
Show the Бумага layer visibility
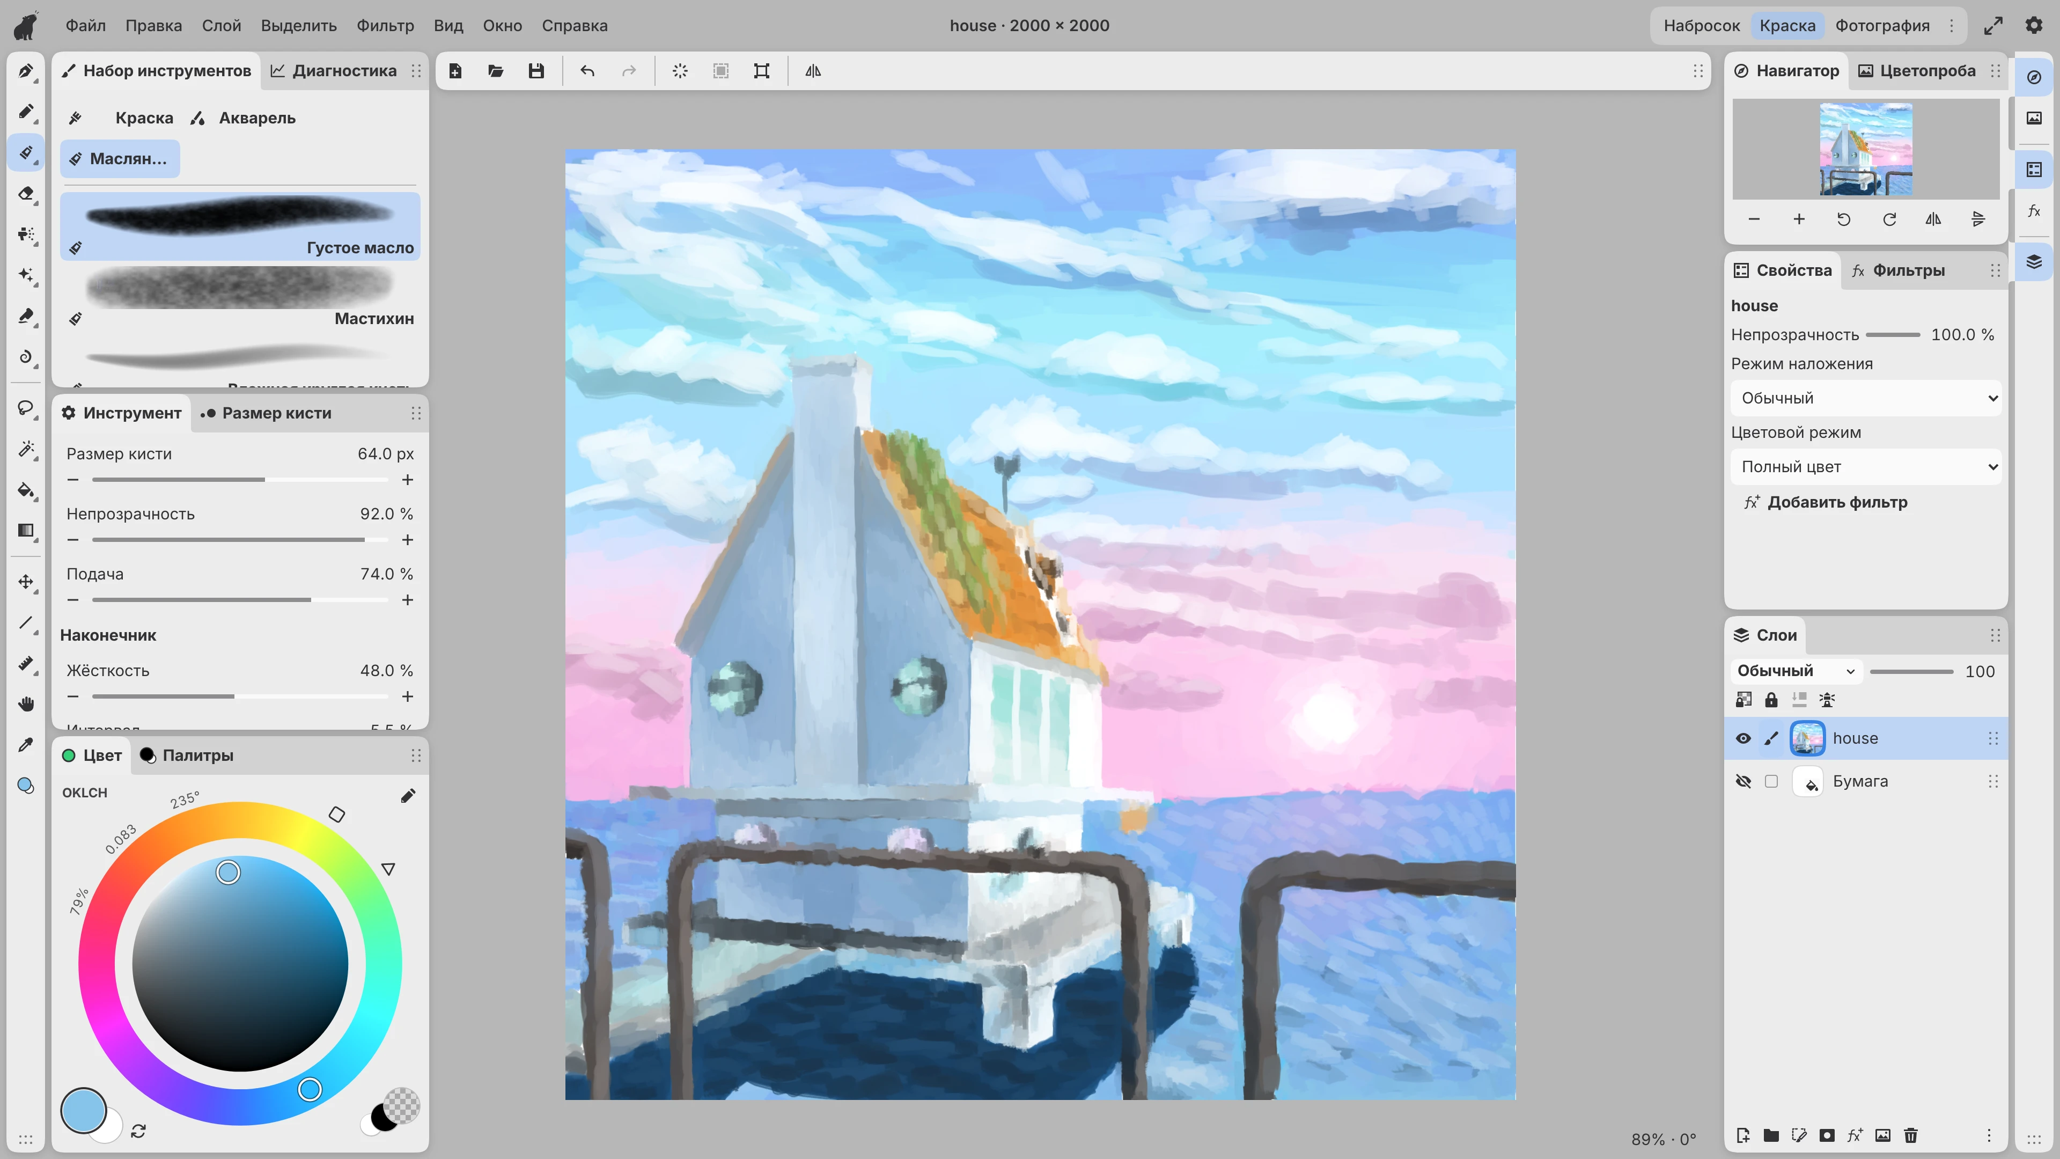click(1742, 781)
